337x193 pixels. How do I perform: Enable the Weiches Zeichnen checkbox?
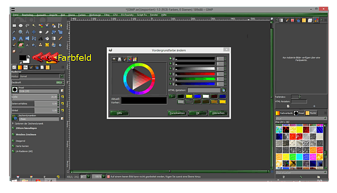(x=13, y=135)
